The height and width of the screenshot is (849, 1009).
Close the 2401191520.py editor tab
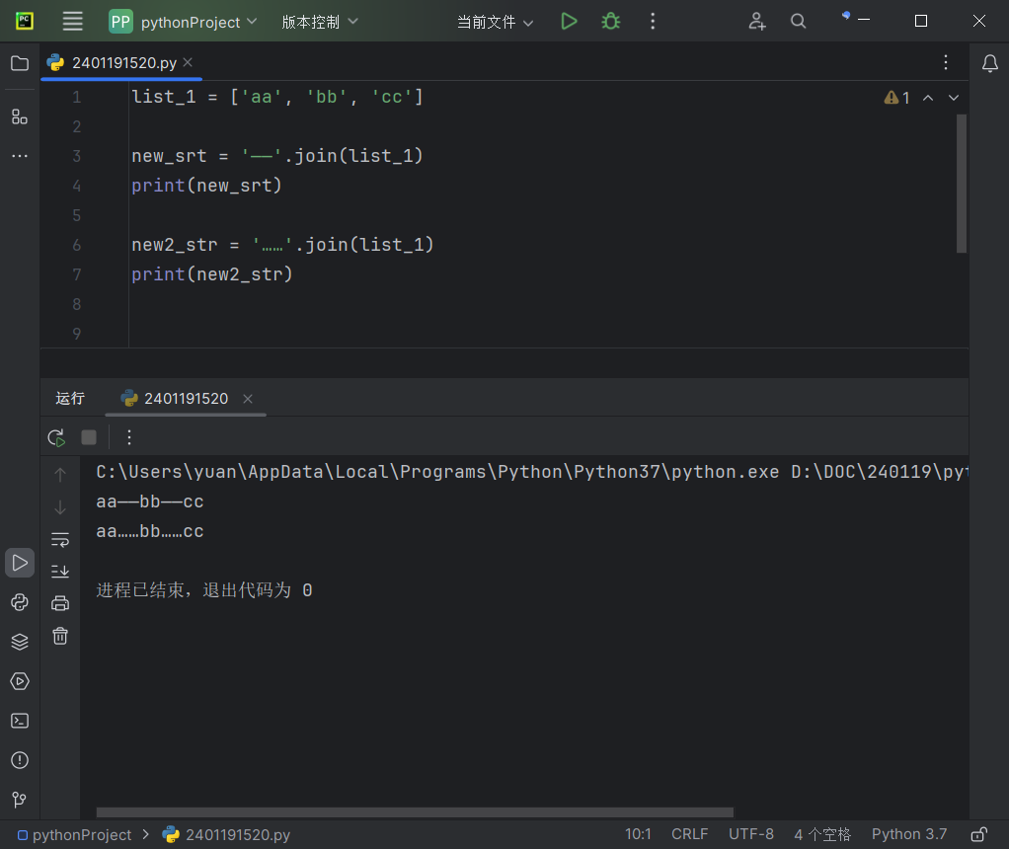[x=188, y=62]
